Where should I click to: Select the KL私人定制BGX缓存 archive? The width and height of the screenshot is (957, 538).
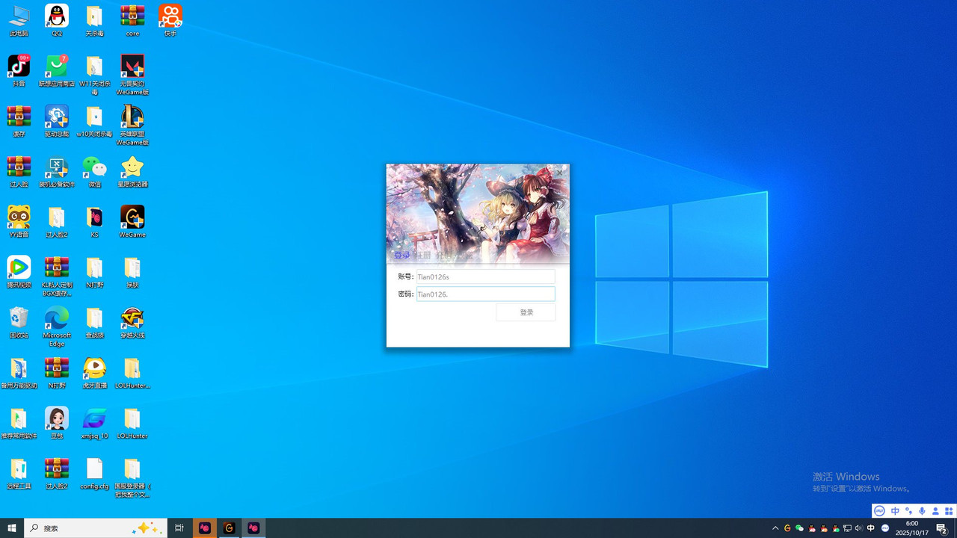click(x=57, y=276)
